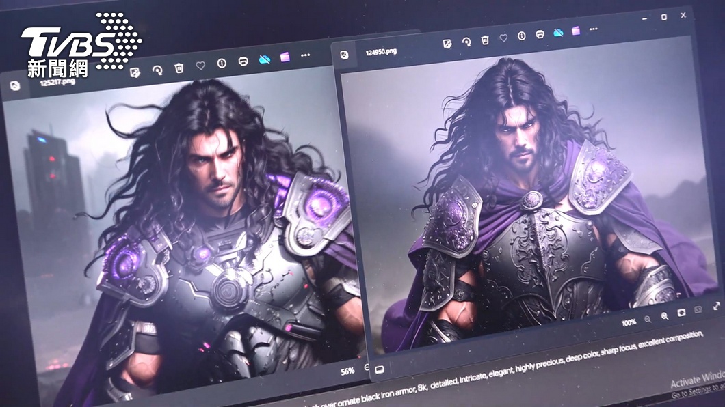725x407 pixels.
Task: Delete the photo in 125217.png window
Action: (179, 68)
